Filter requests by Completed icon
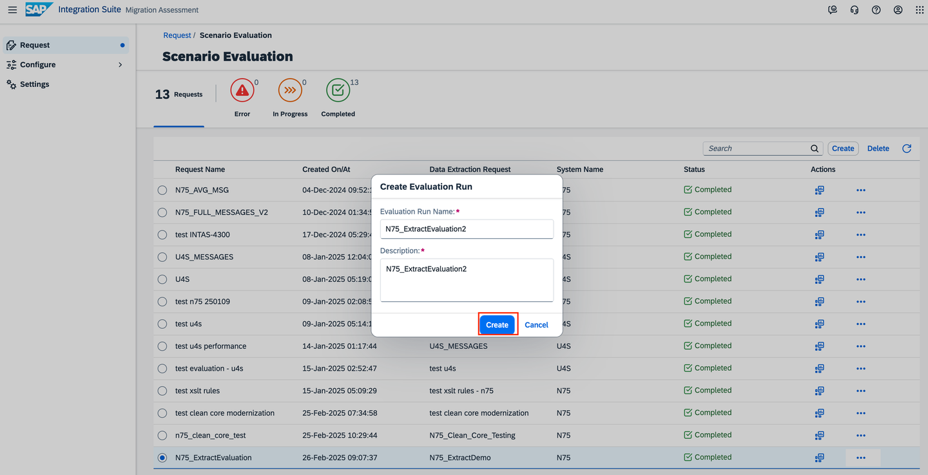Image resolution: width=928 pixels, height=475 pixels. (x=338, y=91)
